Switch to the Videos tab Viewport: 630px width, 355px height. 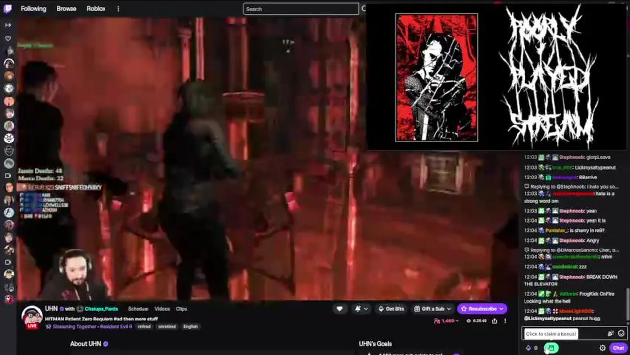[x=162, y=309]
